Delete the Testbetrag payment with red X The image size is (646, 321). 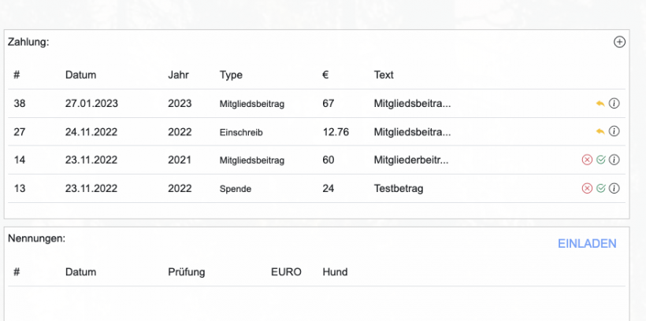click(586, 188)
